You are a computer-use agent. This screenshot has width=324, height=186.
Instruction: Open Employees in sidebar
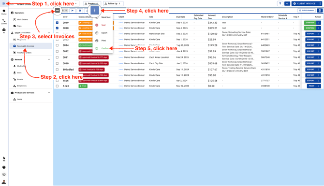click(x=31, y=86)
